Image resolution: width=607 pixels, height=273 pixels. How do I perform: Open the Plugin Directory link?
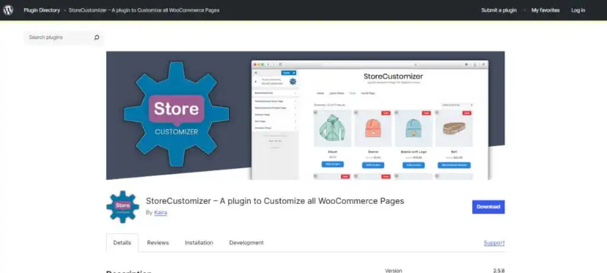pyautogui.click(x=42, y=11)
